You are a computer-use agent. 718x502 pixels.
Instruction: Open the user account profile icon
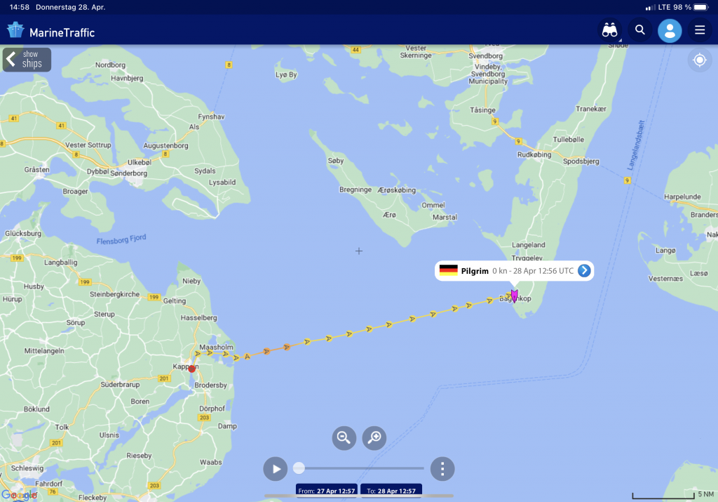click(x=670, y=31)
